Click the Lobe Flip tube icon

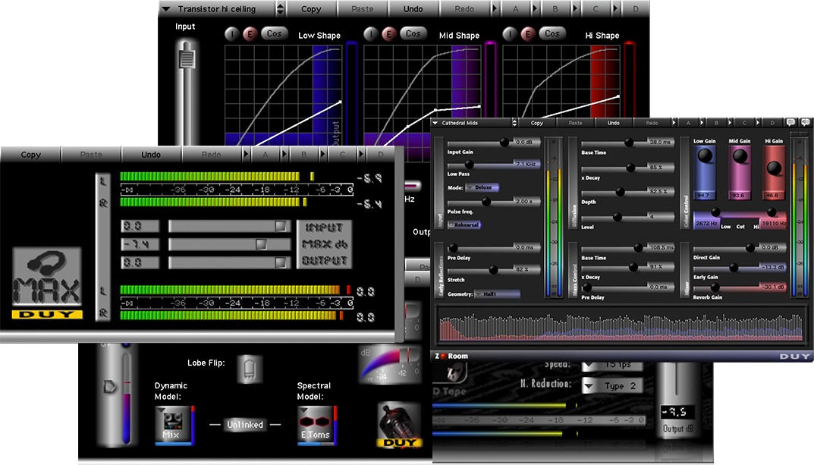[x=248, y=368]
